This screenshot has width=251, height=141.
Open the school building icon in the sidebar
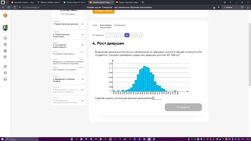(5, 51)
